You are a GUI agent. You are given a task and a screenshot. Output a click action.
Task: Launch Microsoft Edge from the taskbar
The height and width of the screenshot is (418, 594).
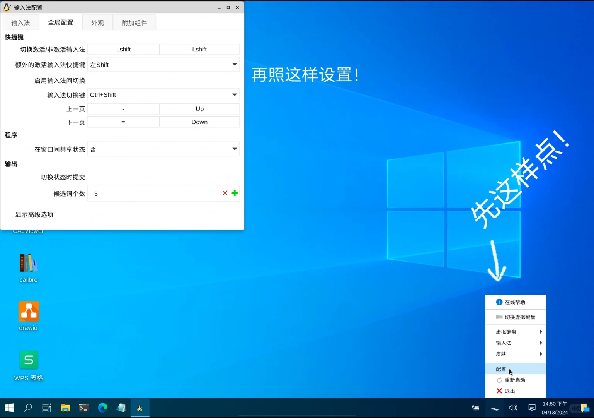click(x=103, y=408)
